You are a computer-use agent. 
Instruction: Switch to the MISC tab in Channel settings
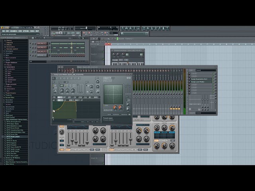pyautogui.click(x=121, y=60)
